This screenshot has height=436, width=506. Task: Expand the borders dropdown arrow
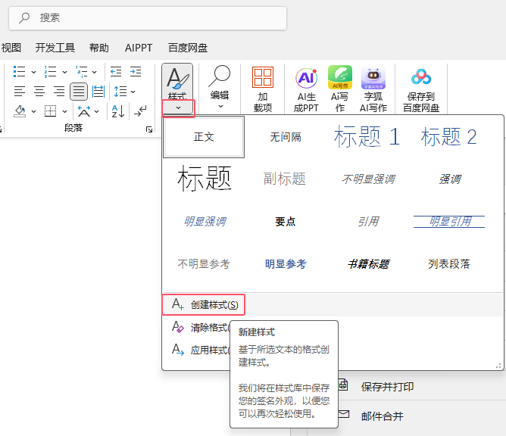click(x=64, y=111)
